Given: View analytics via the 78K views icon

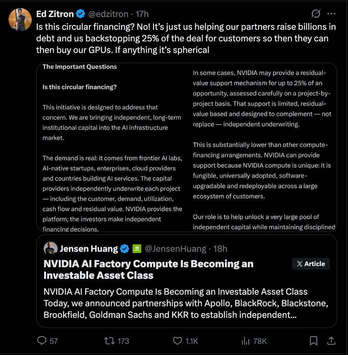Looking at the screenshot, I should pyautogui.click(x=245, y=341).
